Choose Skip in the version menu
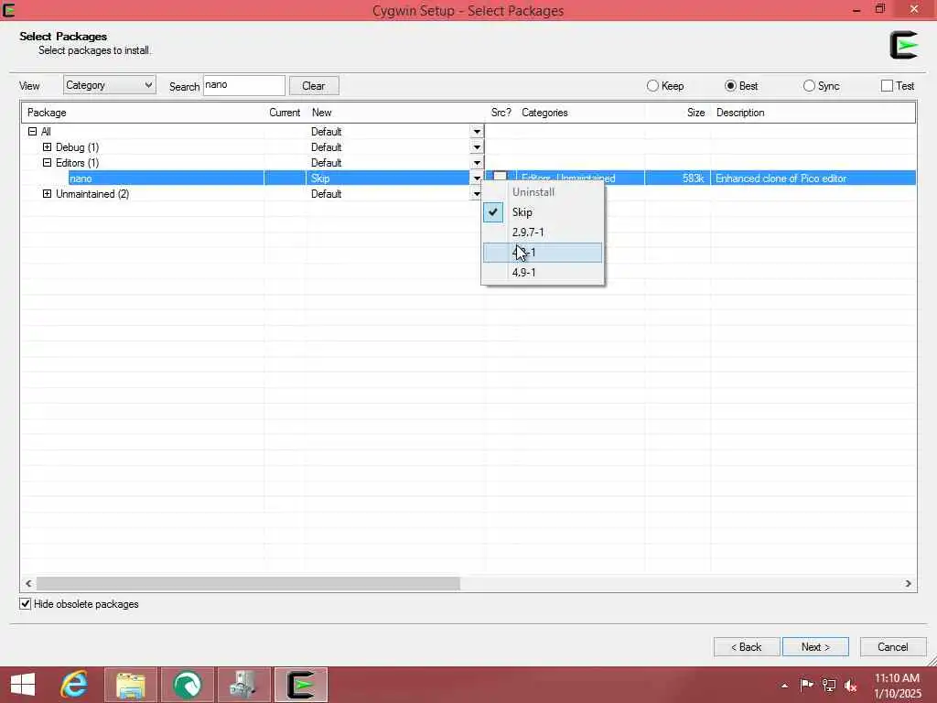The image size is (937, 703). [543, 212]
